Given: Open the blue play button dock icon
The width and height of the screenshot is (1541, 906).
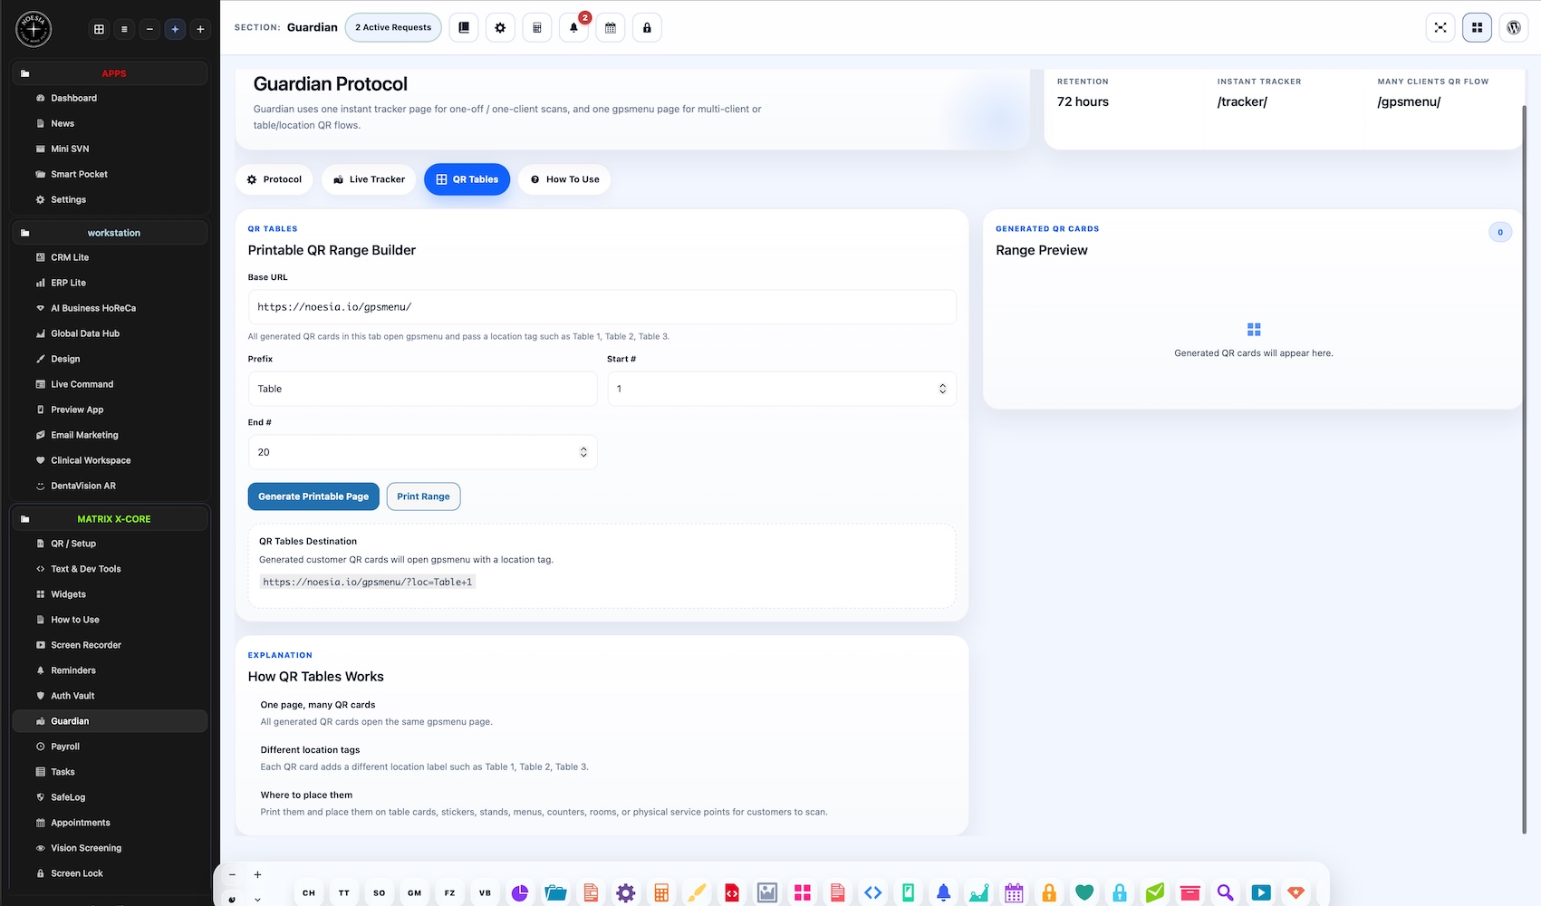Looking at the screenshot, I should click(x=1261, y=893).
